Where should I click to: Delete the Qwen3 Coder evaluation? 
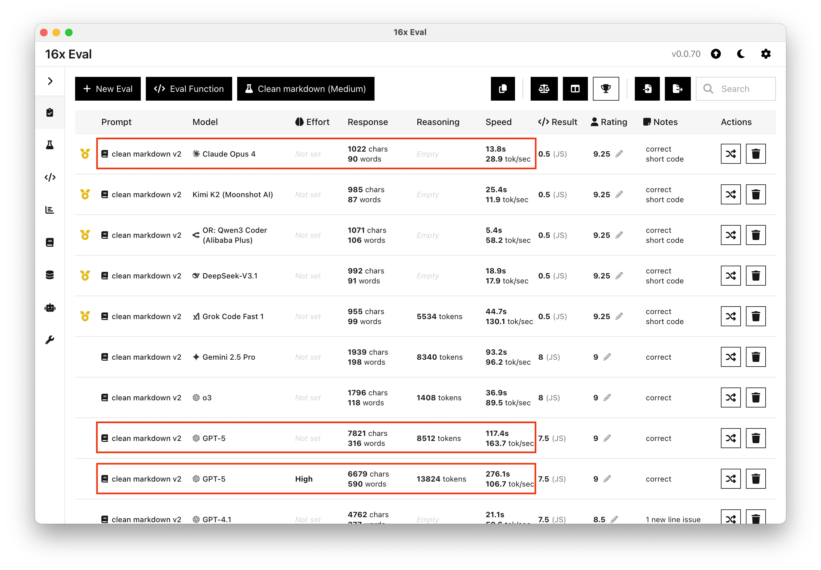click(756, 235)
